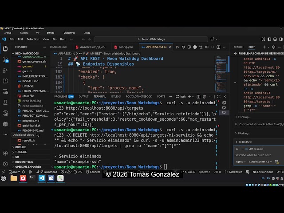Image resolution: width=284 pixels, height=213 pixels.
Task: Open the Manage gear in the activity bar
Action: pyautogui.click(x=5, y=164)
